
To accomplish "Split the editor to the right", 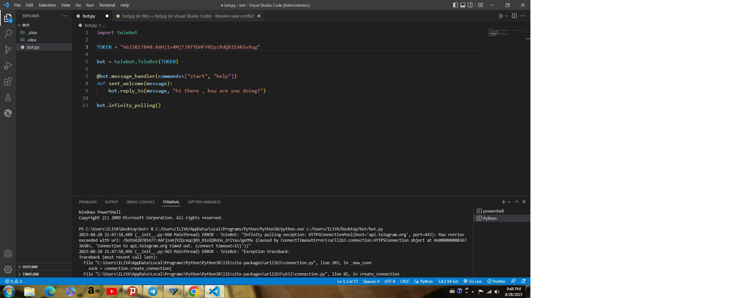I will point(514,16).
